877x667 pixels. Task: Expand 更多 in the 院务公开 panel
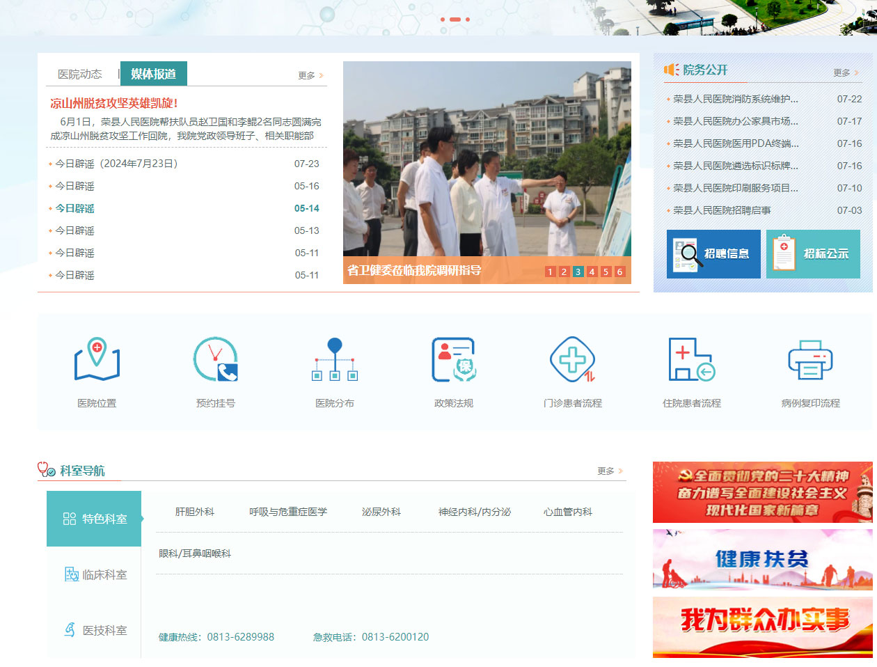click(846, 72)
